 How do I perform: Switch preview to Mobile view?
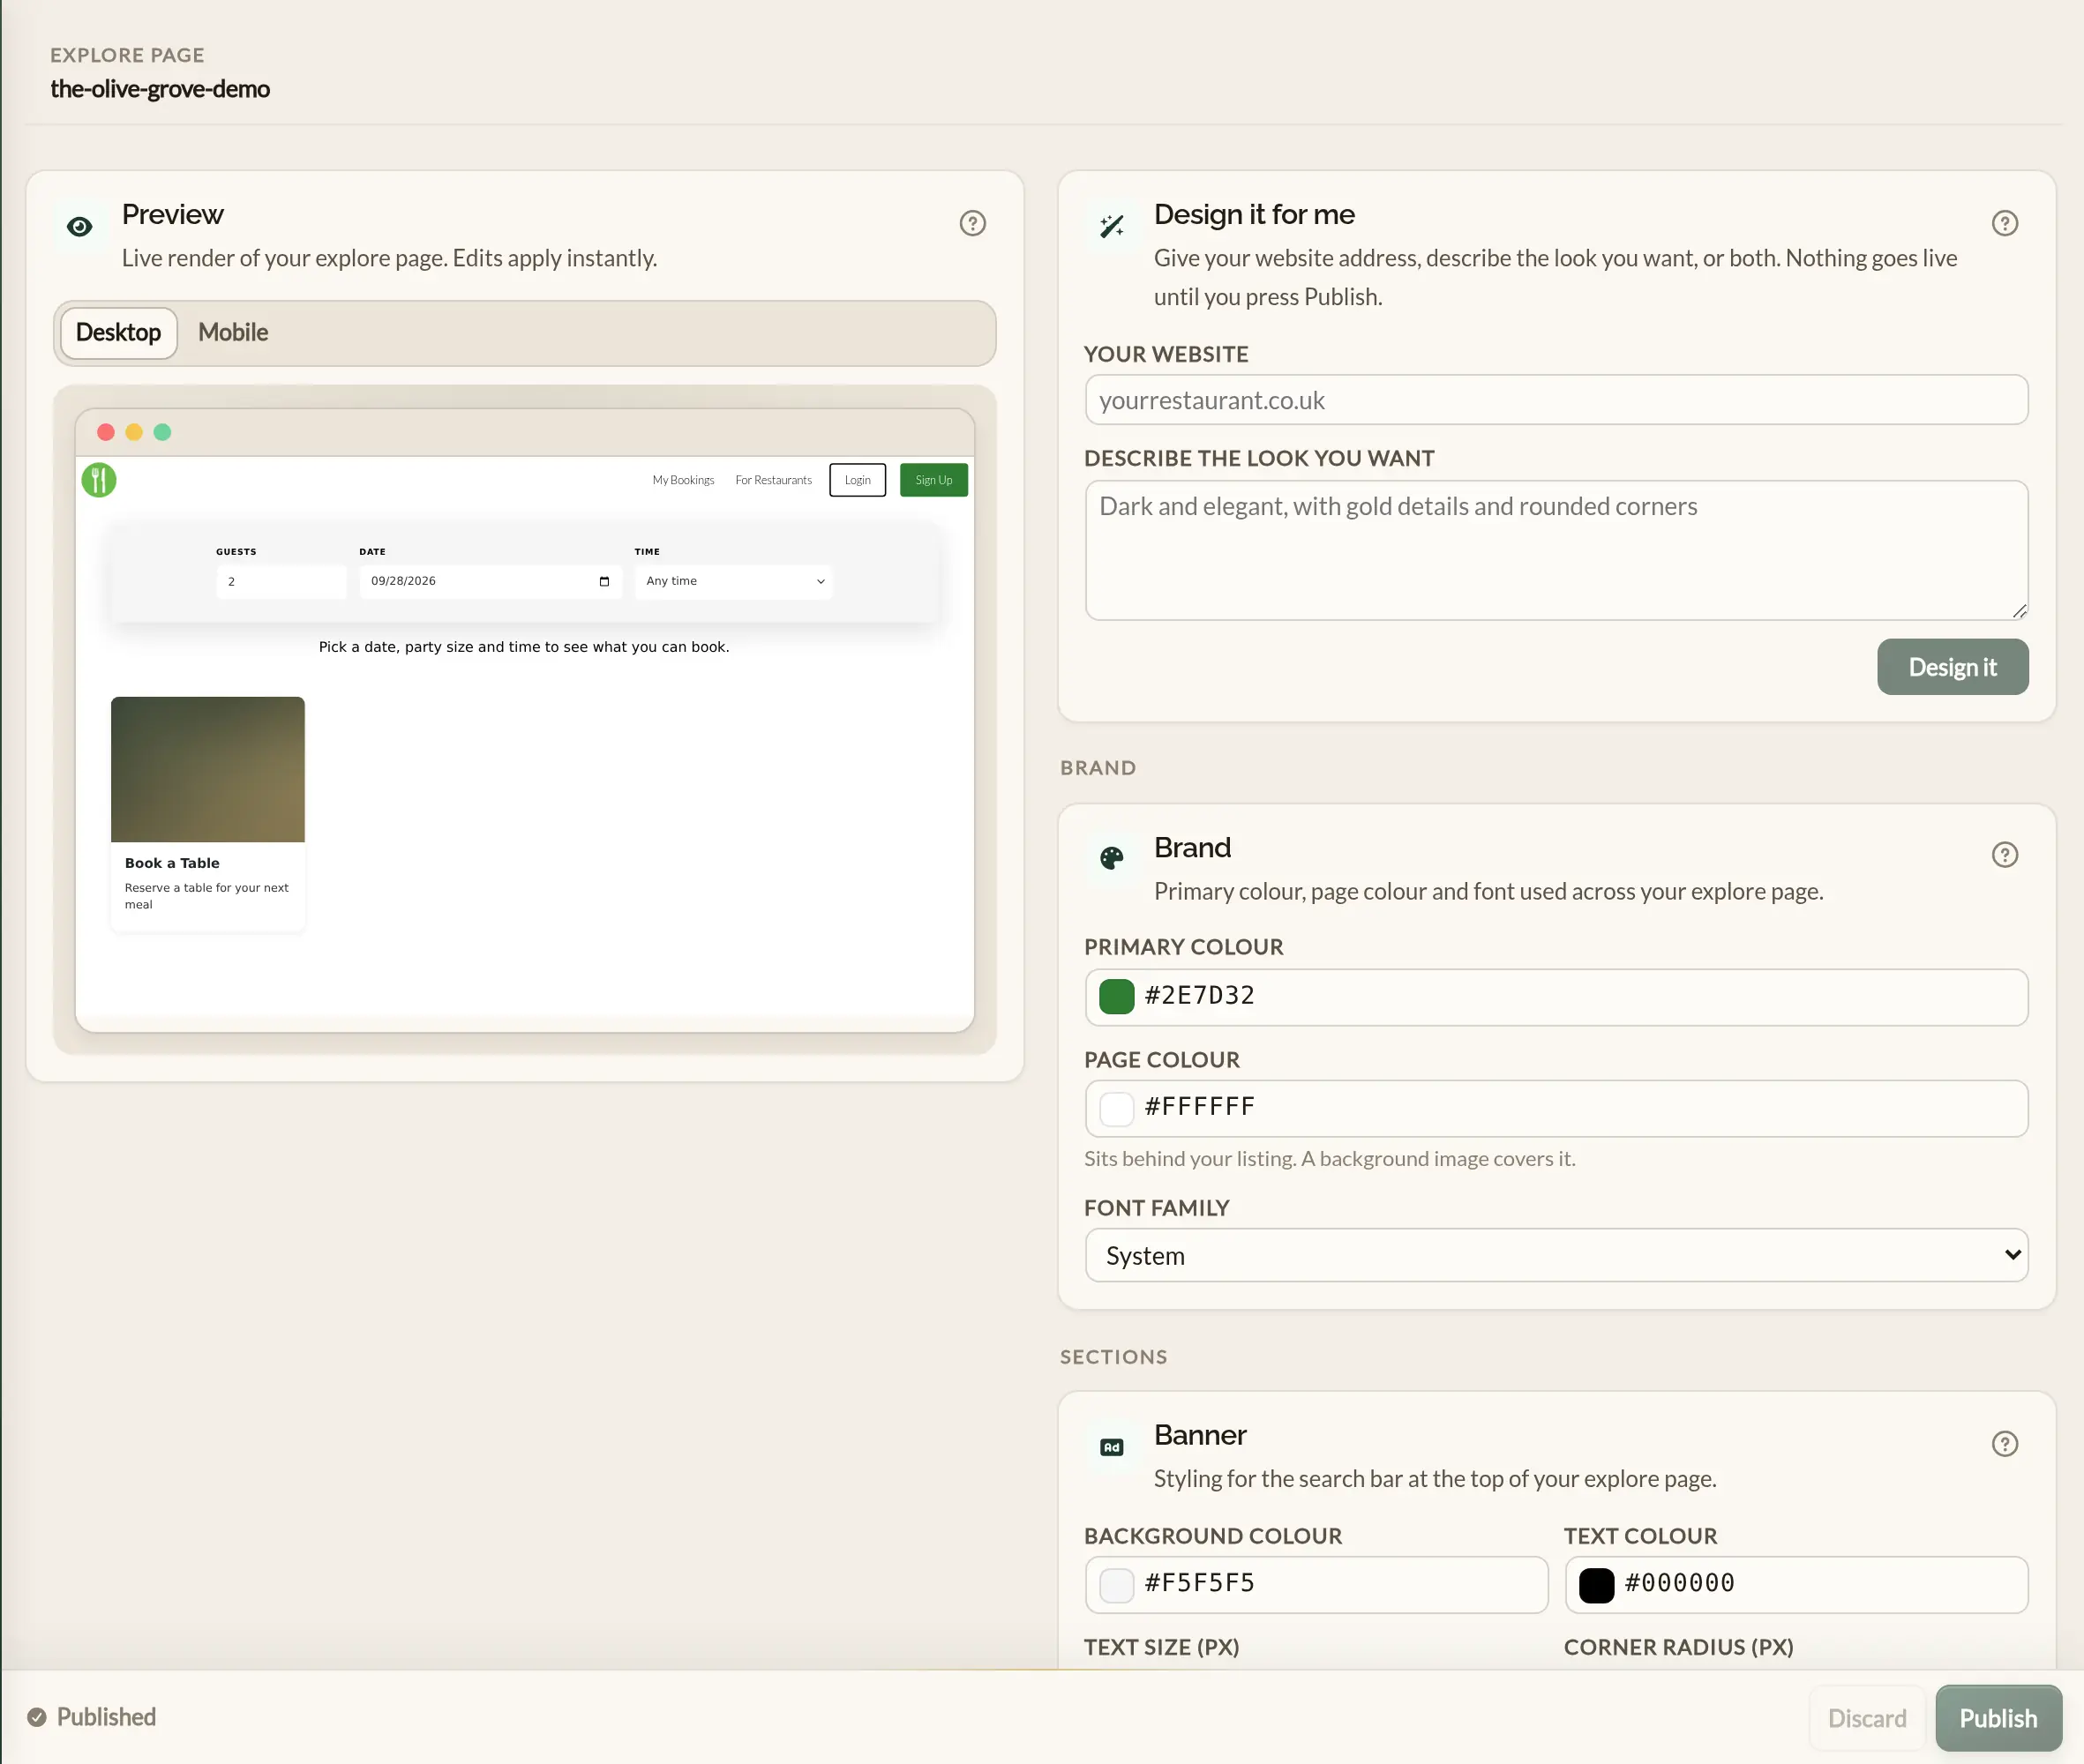pos(233,333)
